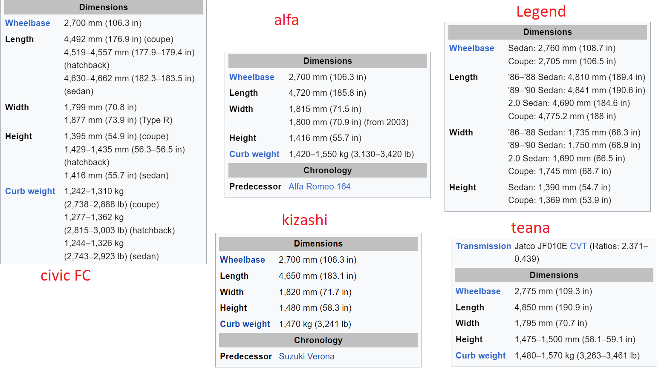This screenshot has width=664, height=390.
Task: Select the '1,416 mm (55.7 in) (sedan)' height
Action: coord(116,175)
